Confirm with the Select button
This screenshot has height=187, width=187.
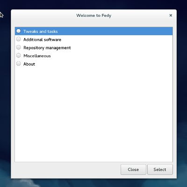[160, 170]
